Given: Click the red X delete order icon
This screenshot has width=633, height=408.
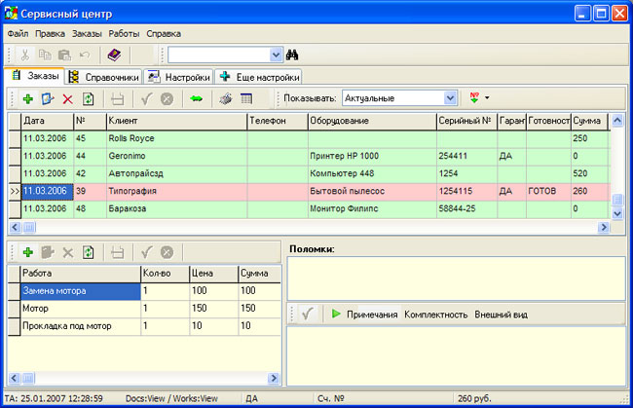Looking at the screenshot, I should [67, 98].
